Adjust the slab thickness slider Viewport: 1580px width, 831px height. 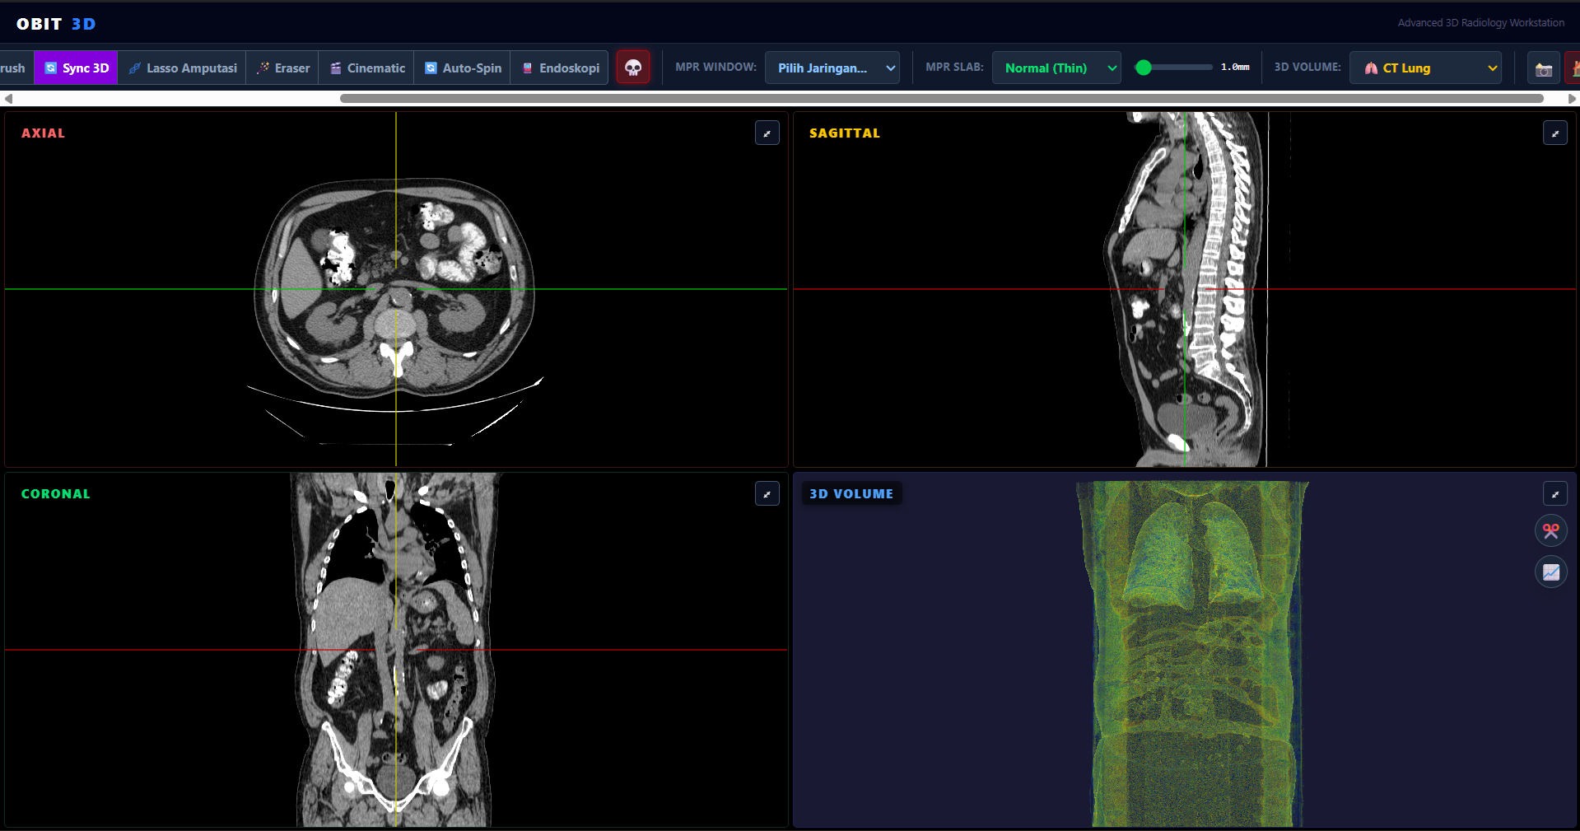[1173, 68]
